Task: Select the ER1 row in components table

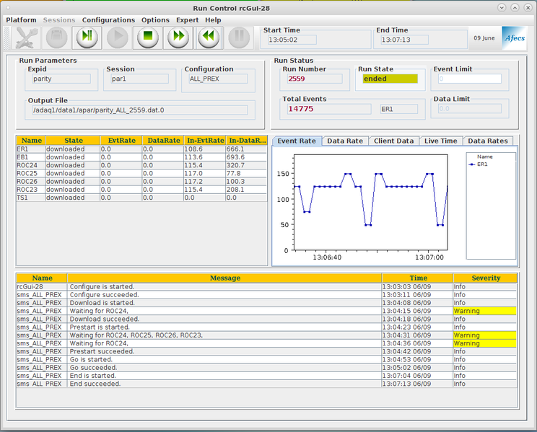Action: (141, 149)
